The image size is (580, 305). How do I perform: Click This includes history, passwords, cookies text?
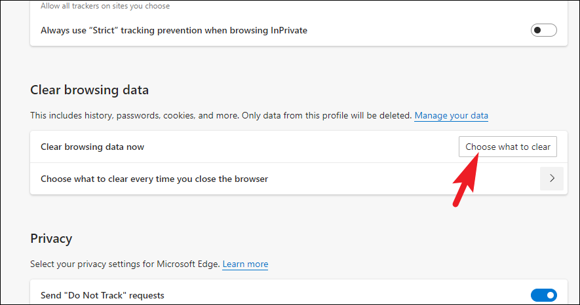[131, 116]
